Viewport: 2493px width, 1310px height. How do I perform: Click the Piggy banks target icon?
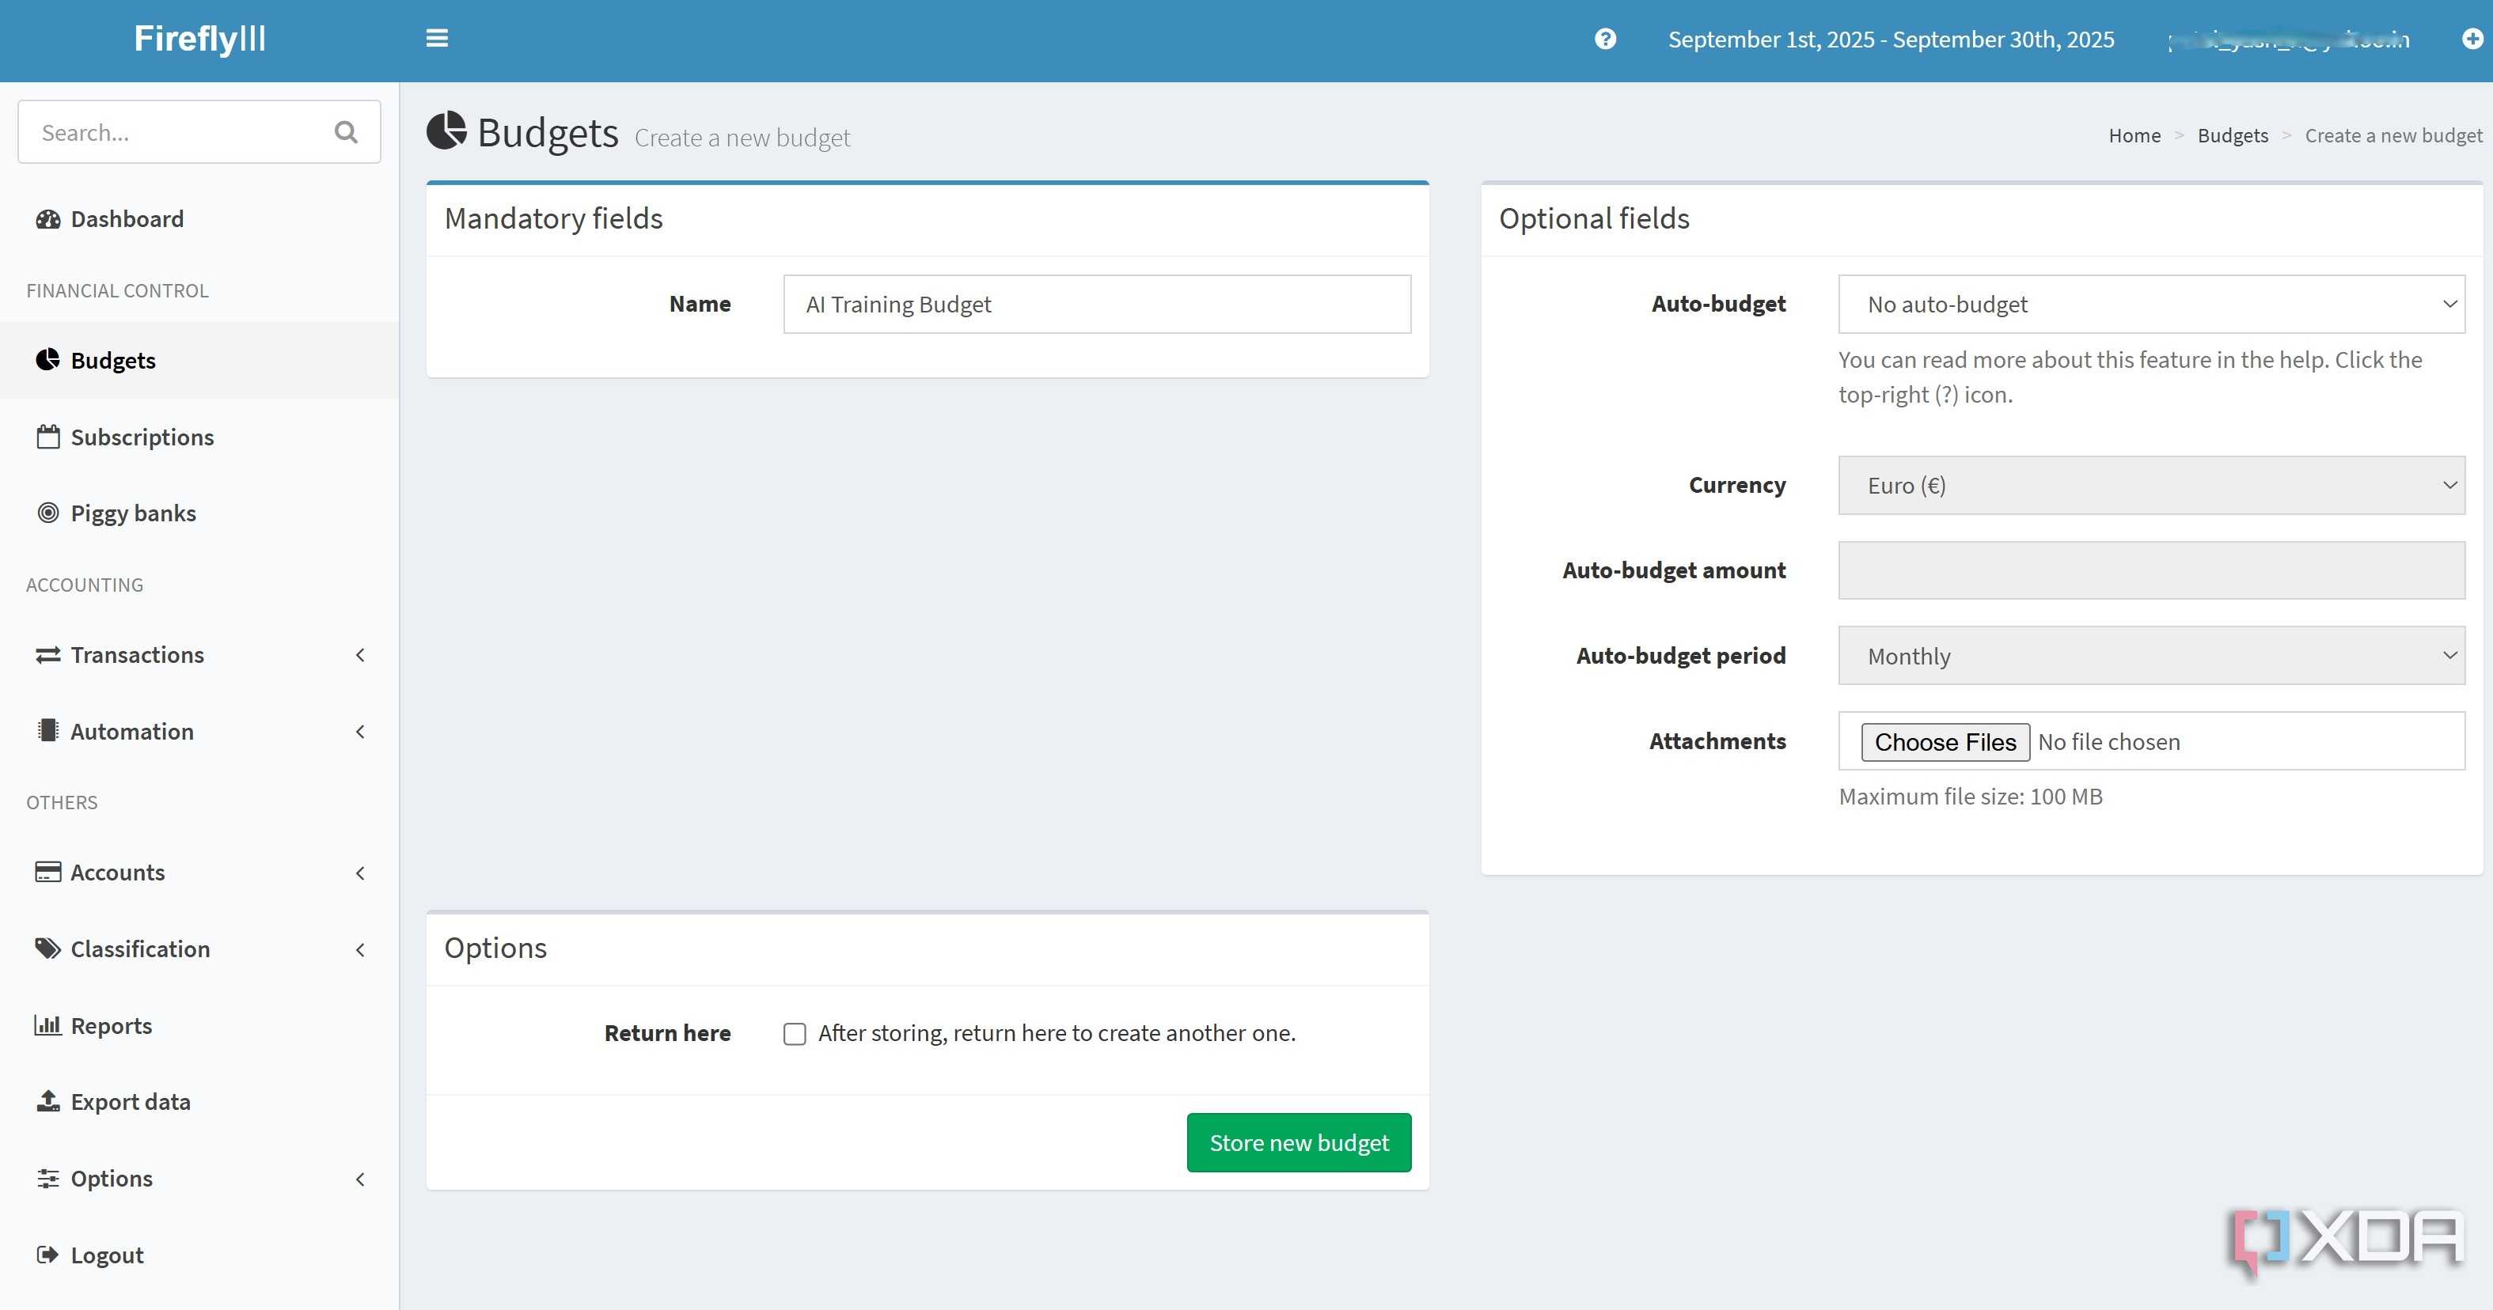click(47, 513)
